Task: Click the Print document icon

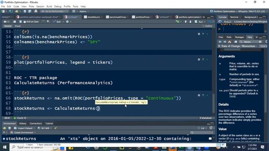Action: click(x=36, y=11)
